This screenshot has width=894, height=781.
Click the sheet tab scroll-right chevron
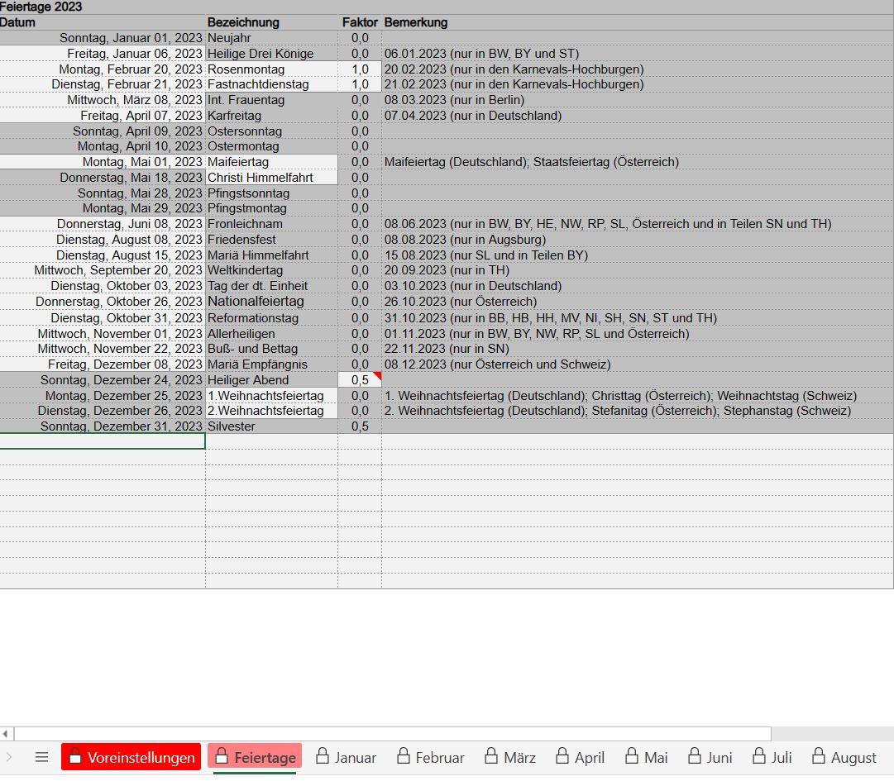[8, 757]
